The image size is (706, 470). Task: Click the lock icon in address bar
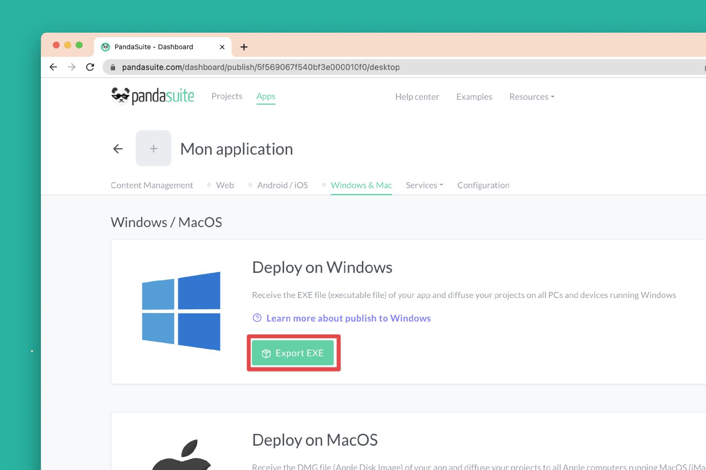pos(113,67)
